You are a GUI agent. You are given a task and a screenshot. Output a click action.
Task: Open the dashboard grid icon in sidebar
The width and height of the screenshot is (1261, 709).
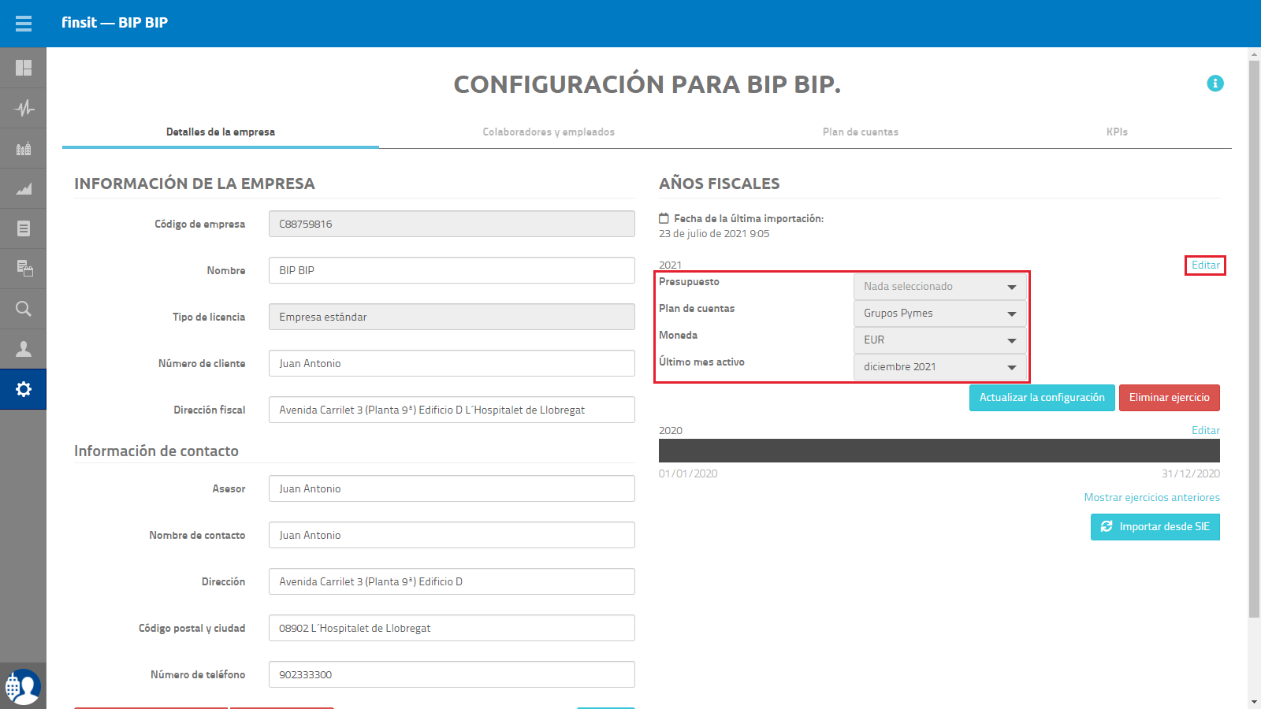pos(24,68)
